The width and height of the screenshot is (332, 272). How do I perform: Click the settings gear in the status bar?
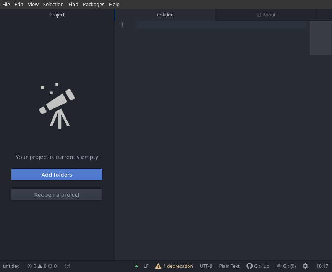pos(305,266)
